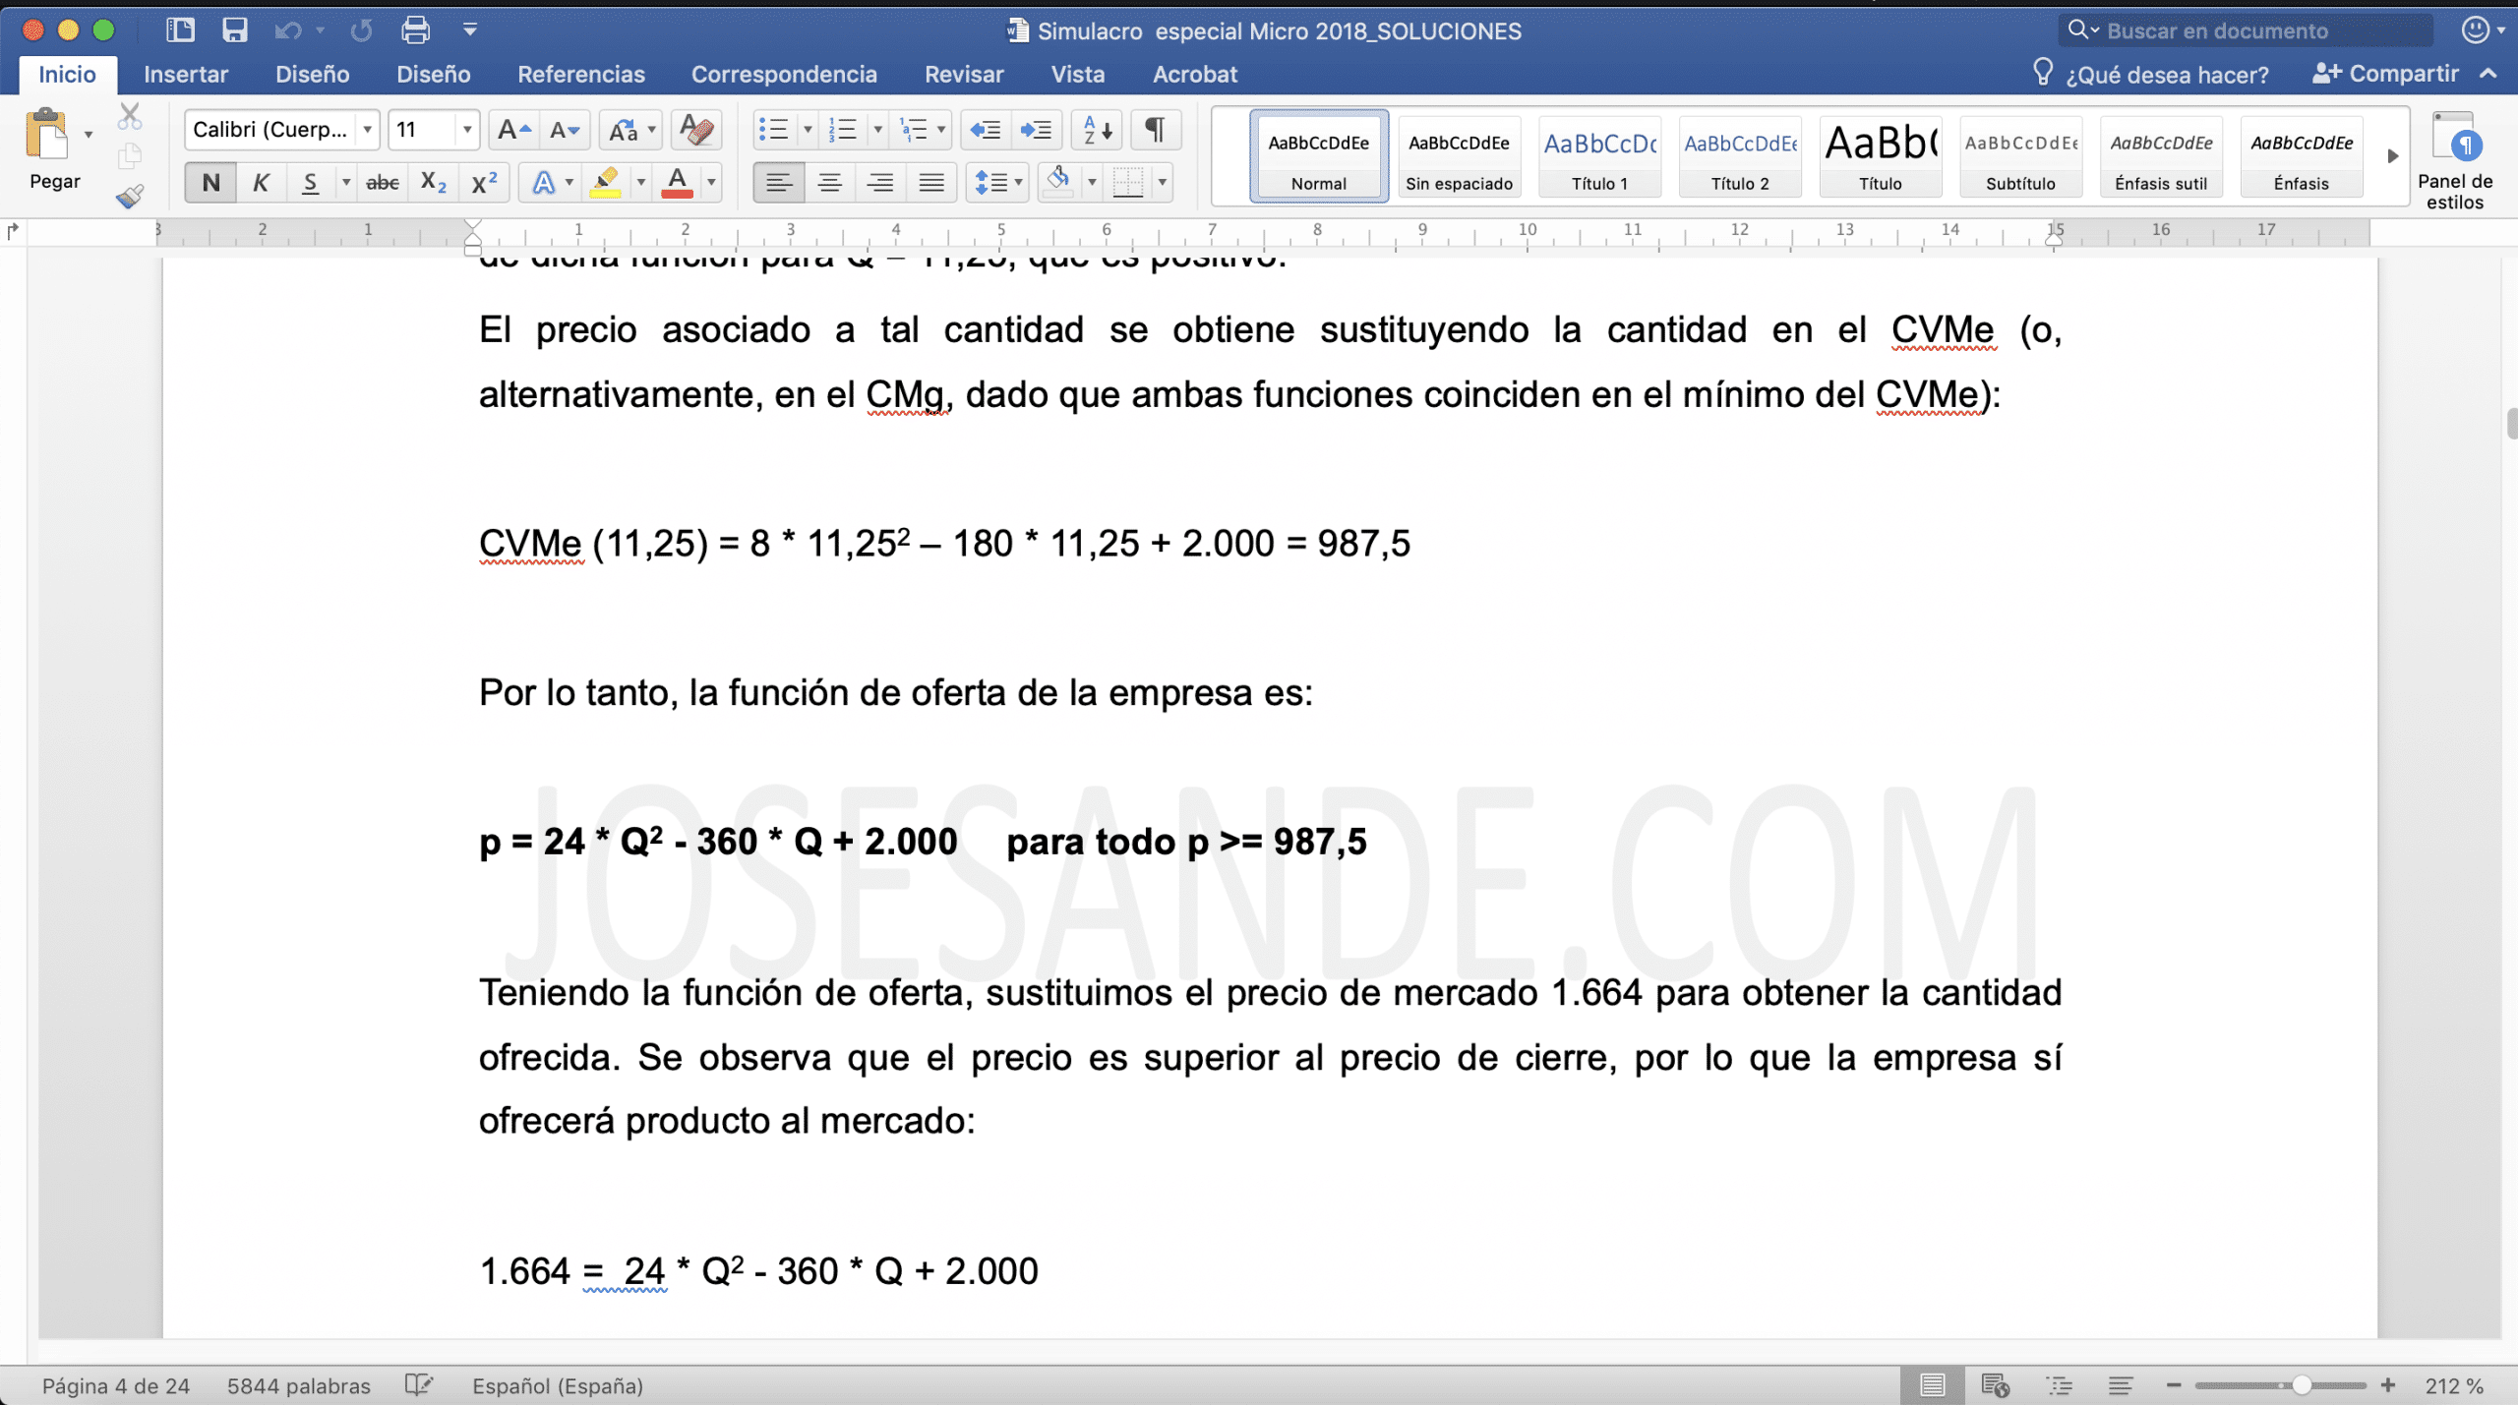This screenshot has height=1405, width=2518.
Task: Click the Save document icon
Action: 234,30
